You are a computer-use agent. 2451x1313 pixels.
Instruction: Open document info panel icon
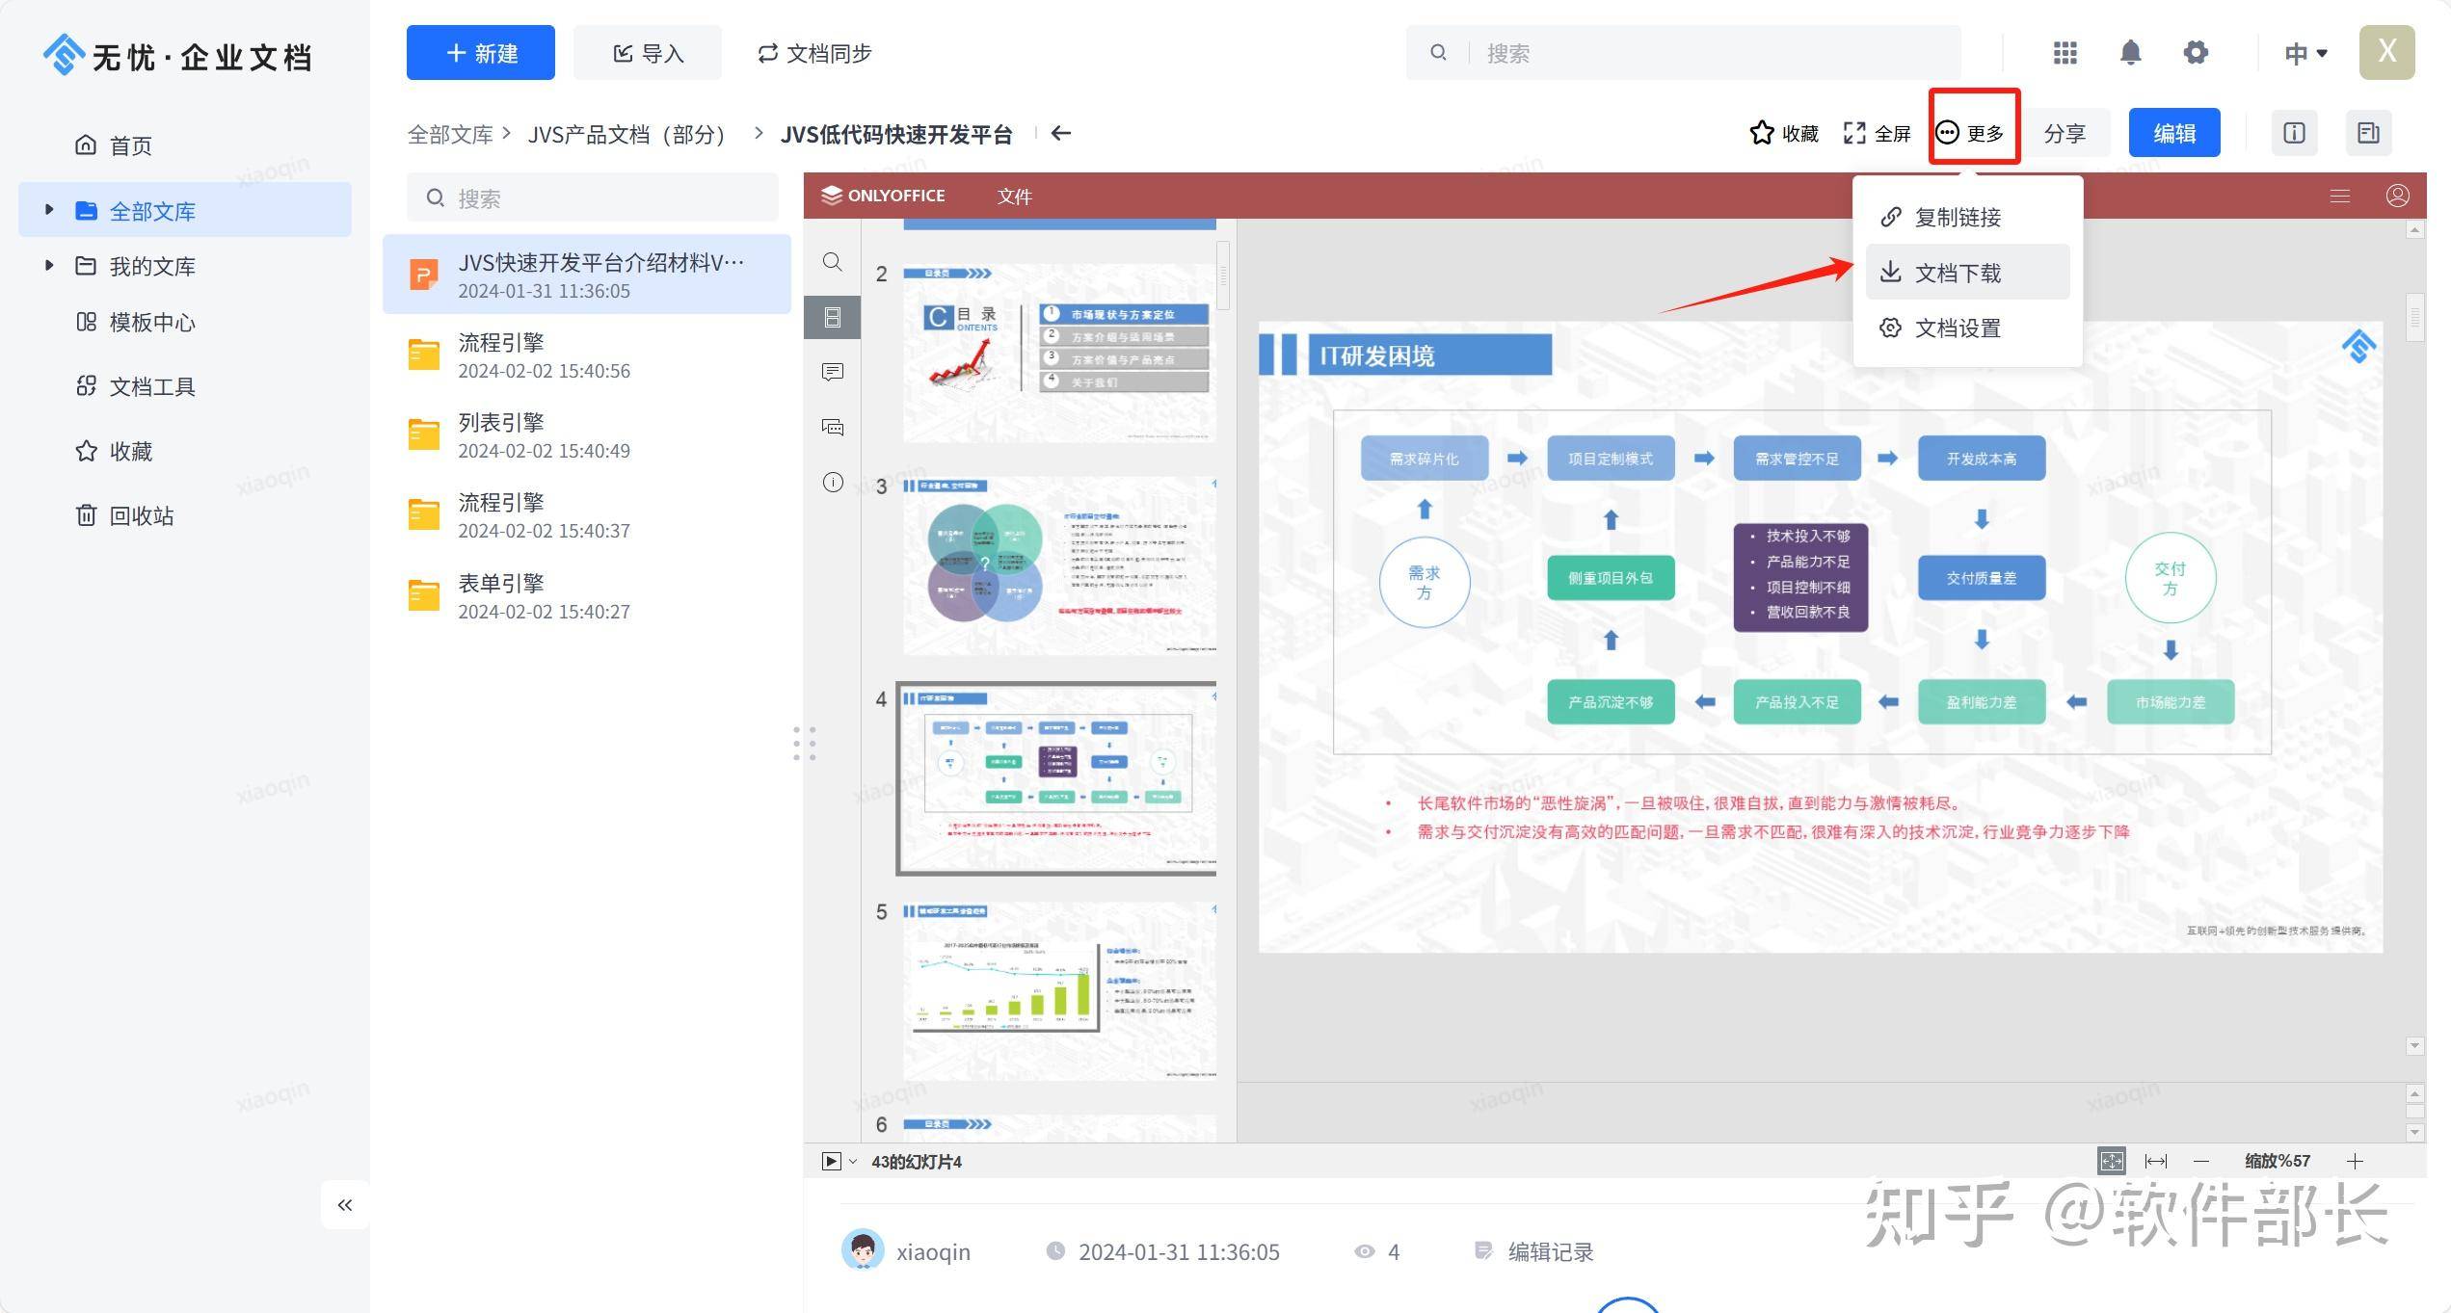(x=2295, y=133)
